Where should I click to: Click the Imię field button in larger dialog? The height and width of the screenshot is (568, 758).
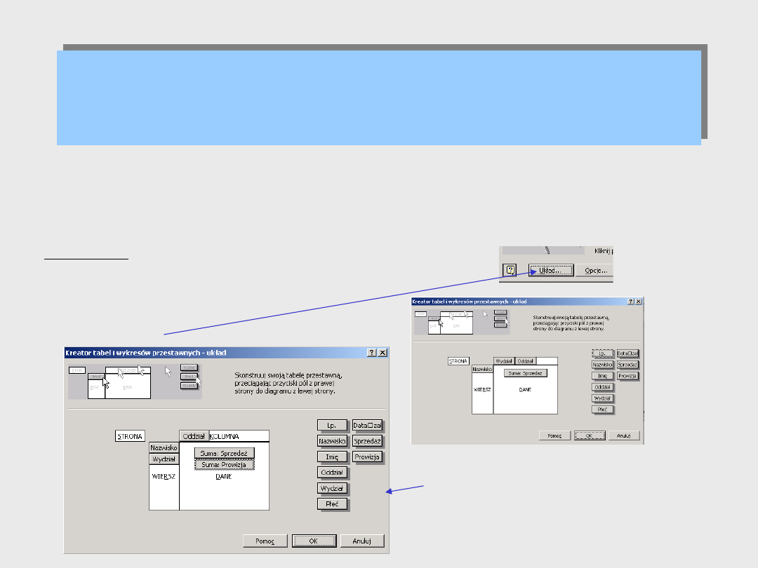click(x=332, y=457)
